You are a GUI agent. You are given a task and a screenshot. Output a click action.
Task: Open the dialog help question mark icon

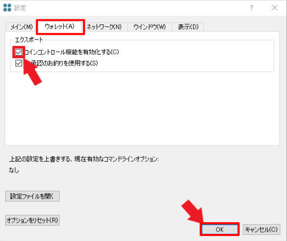point(251,8)
